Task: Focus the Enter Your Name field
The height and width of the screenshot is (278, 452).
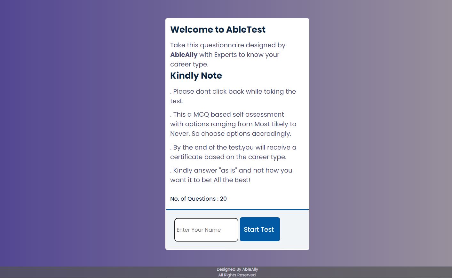Action: 206,230
